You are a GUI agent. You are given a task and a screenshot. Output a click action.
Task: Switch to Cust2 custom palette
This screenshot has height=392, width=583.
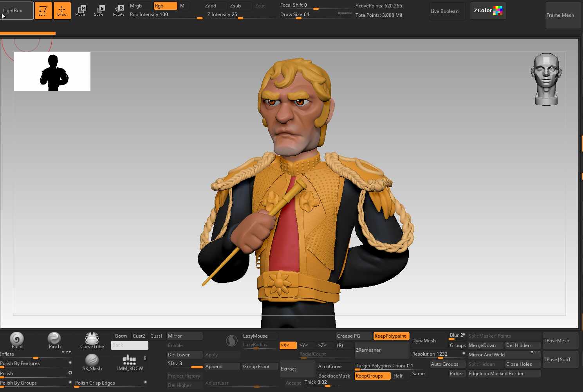coord(139,336)
